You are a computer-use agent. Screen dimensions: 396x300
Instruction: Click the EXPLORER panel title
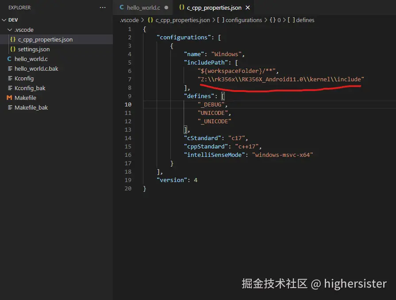click(x=19, y=8)
